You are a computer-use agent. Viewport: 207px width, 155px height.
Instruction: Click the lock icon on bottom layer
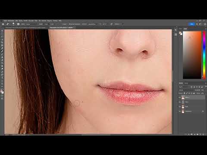pos(203,112)
